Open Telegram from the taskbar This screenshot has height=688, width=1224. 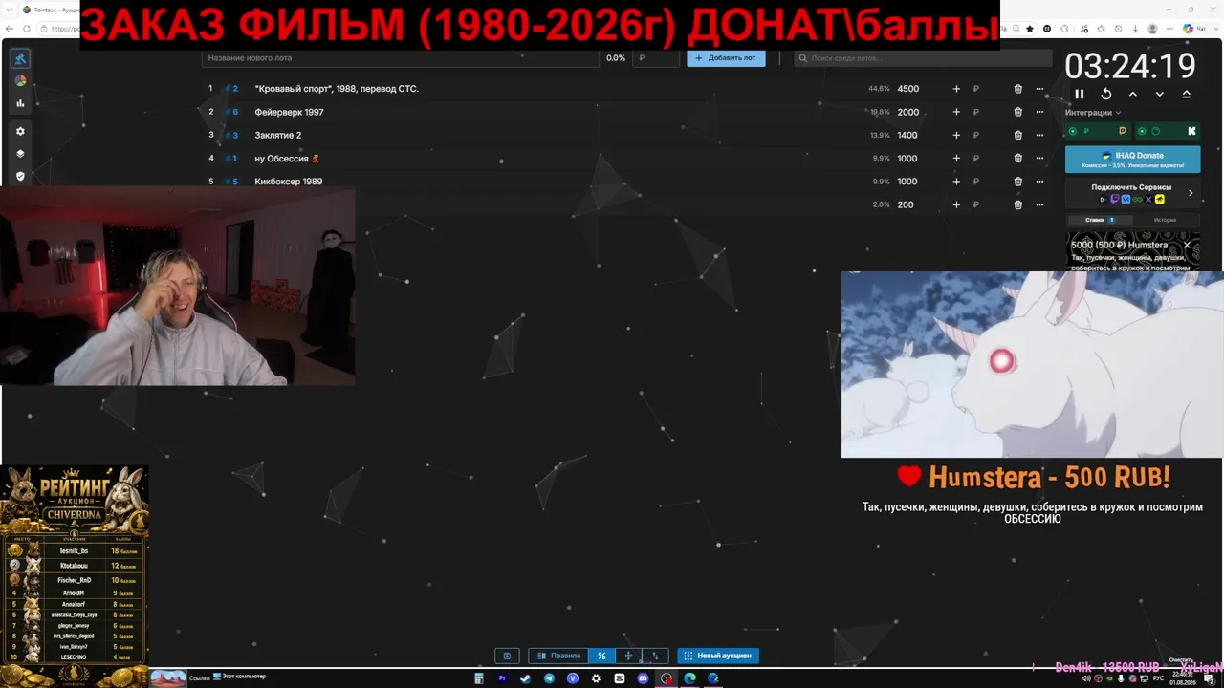549,678
